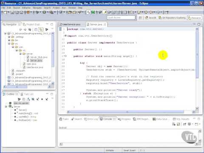This screenshot has height=153, width=204.
Task: Maximize the Outline panel
Action: tap(52, 94)
